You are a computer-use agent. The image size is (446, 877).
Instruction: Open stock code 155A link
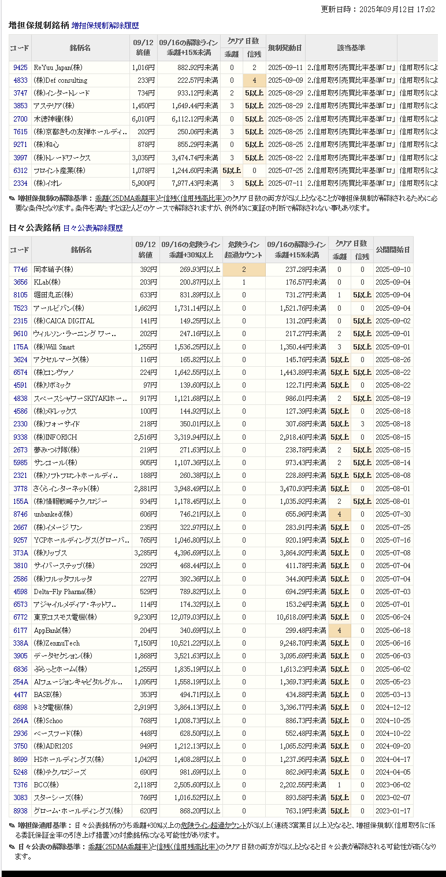(20, 502)
